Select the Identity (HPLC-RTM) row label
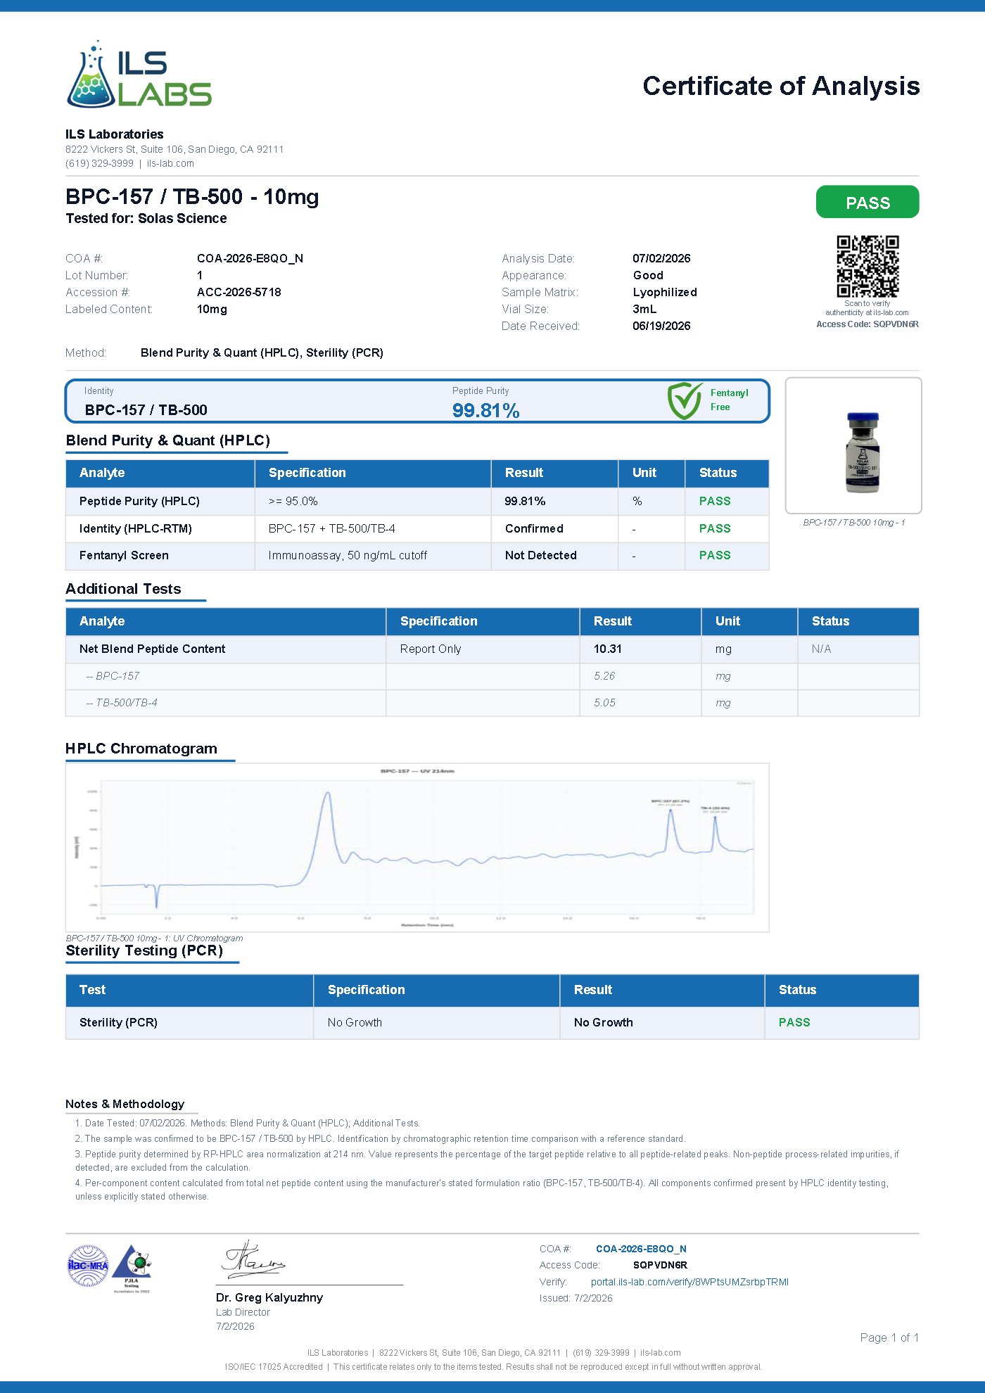This screenshot has height=1393, width=985. coord(136,528)
